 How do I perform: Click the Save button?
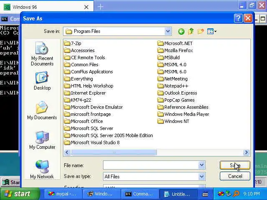pos(235,165)
